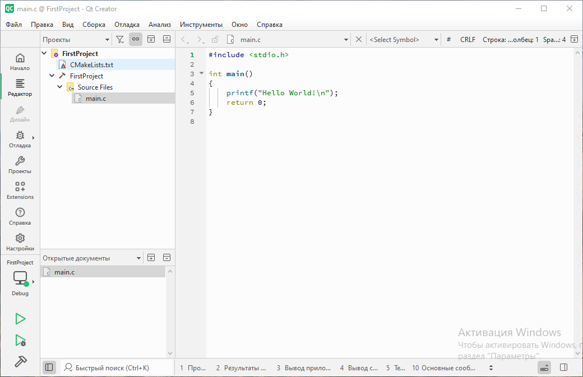Toggle progress details button in status bar

544,367
